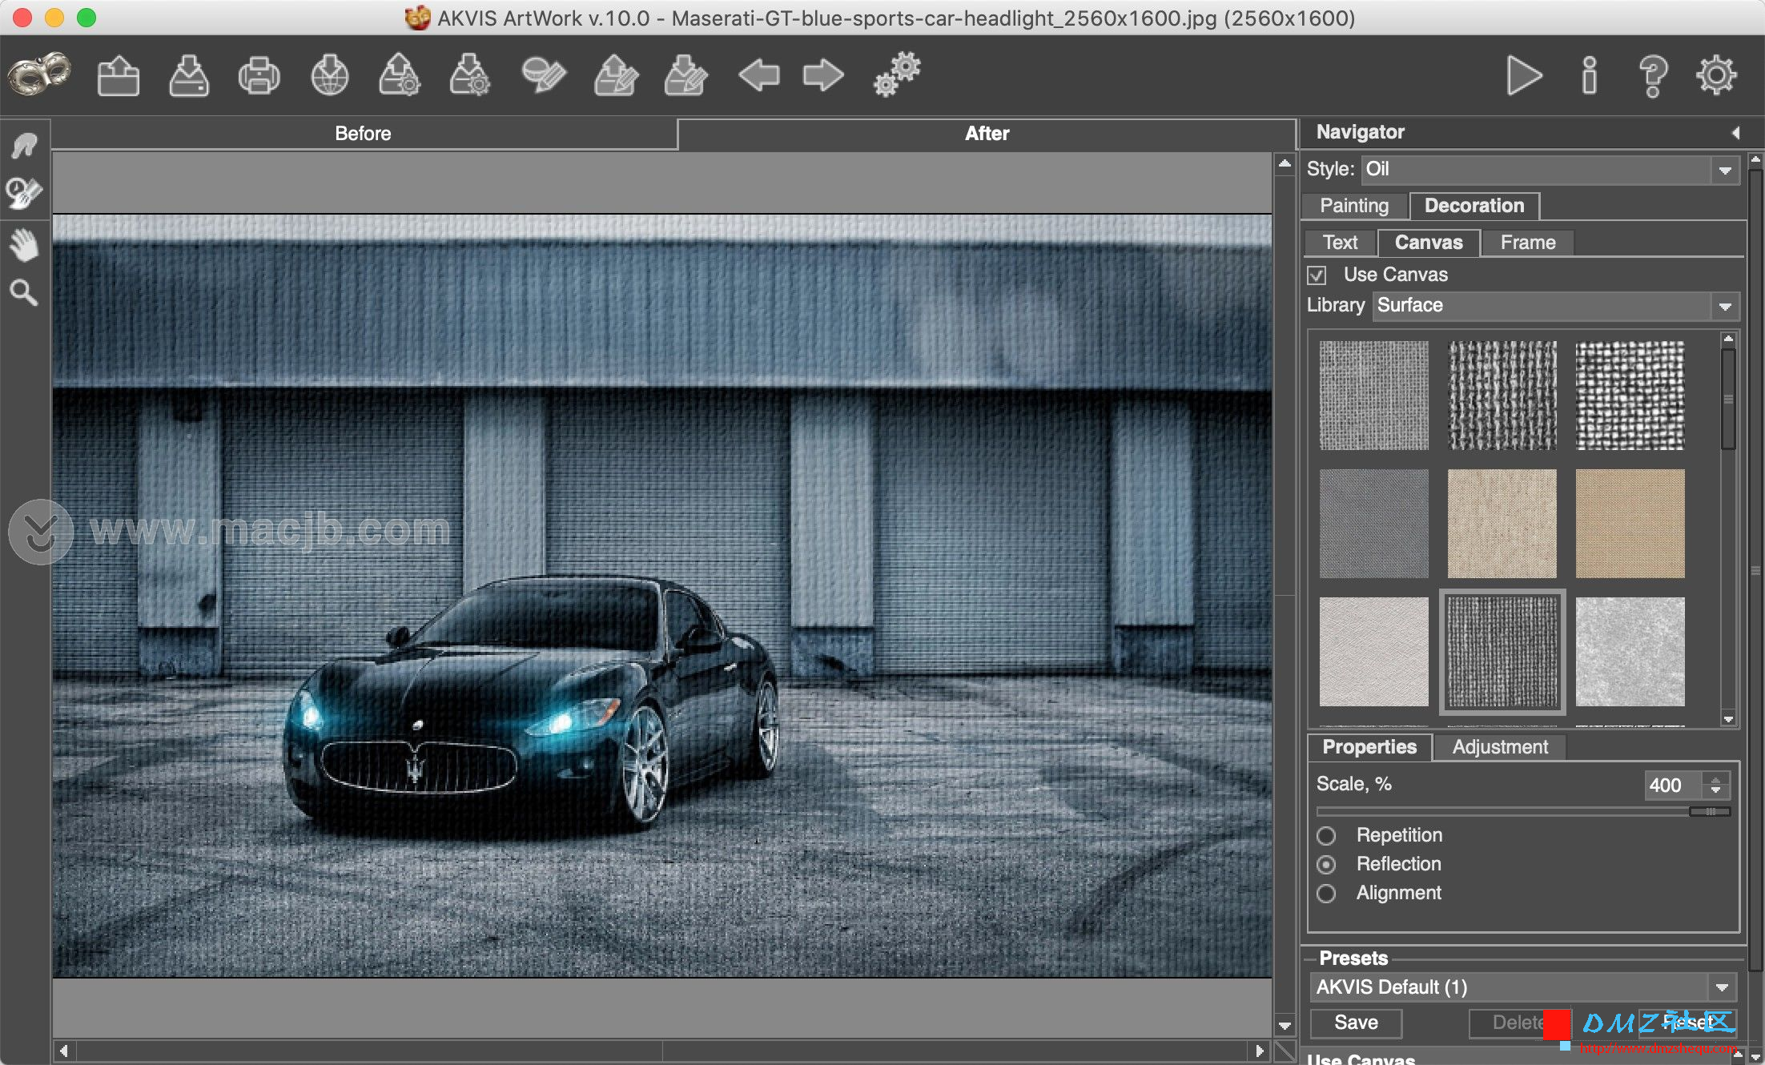Open the Canvas tab
This screenshot has width=1765, height=1065.
coord(1429,243)
